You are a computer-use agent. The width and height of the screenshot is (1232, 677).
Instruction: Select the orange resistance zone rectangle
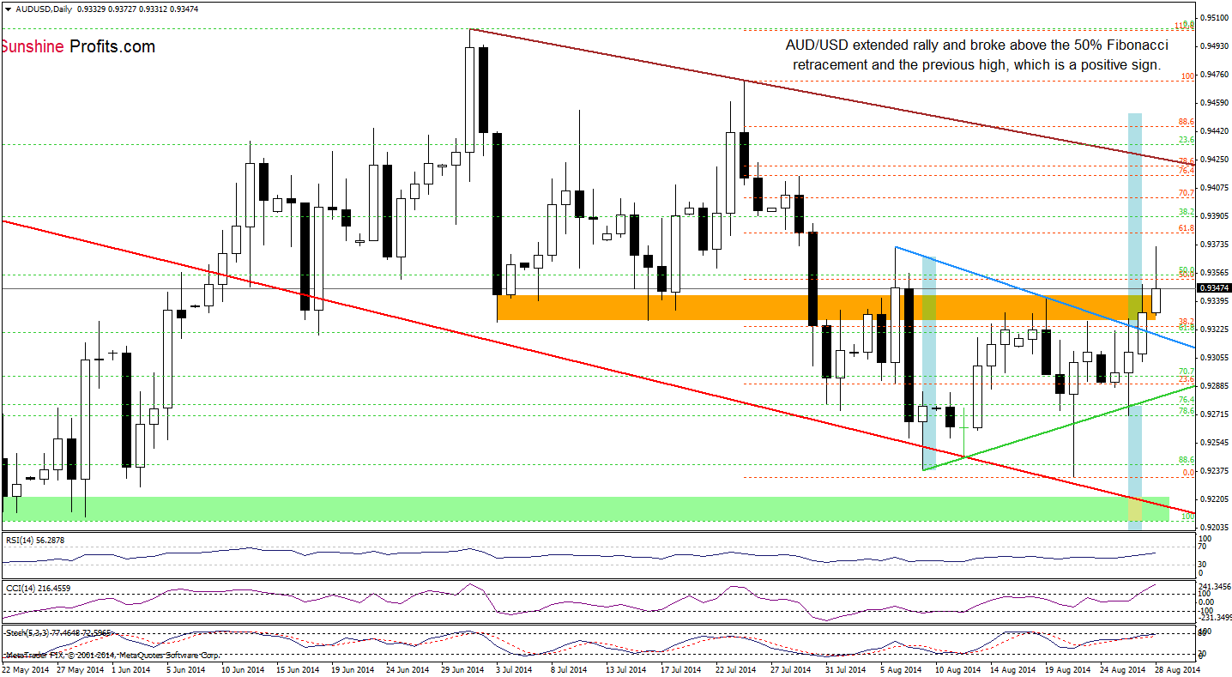click(x=827, y=308)
